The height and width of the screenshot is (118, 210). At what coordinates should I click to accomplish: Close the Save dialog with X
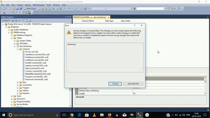(x=141, y=26)
